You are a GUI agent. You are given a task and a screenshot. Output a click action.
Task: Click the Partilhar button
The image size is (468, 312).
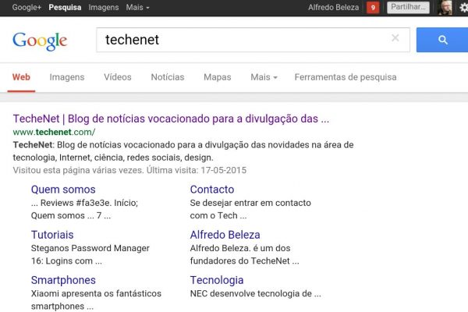point(408,8)
